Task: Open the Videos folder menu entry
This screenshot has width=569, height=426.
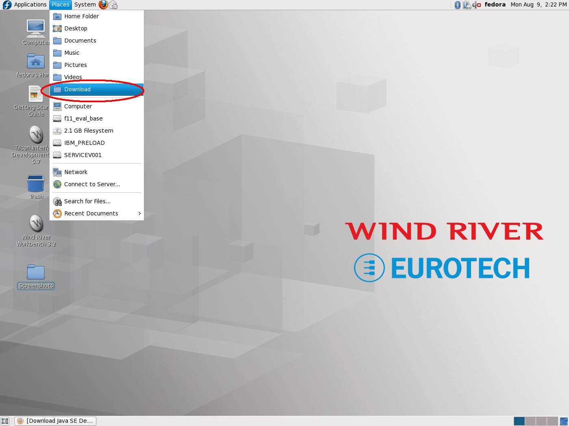Action: point(97,77)
